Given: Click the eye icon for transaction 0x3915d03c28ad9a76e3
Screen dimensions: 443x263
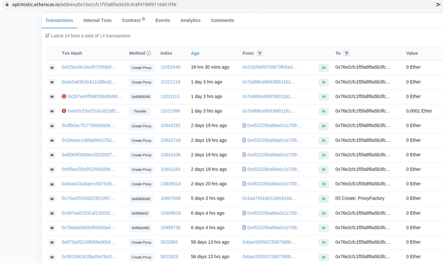Looking at the screenshot, I should pos(52,257).
